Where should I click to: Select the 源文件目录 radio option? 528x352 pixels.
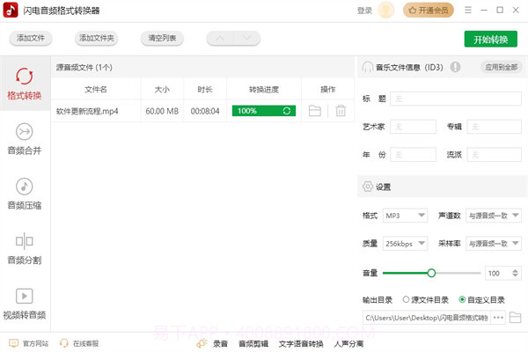coord(406,299)
